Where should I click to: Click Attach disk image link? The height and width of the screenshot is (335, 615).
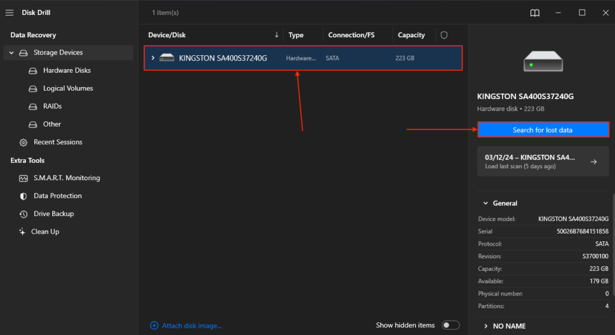192,325
